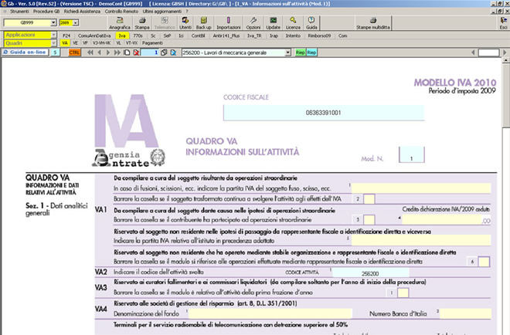Launch the Back up tool
The height and width of the screenshot is (335, 510).
point(203,23)
